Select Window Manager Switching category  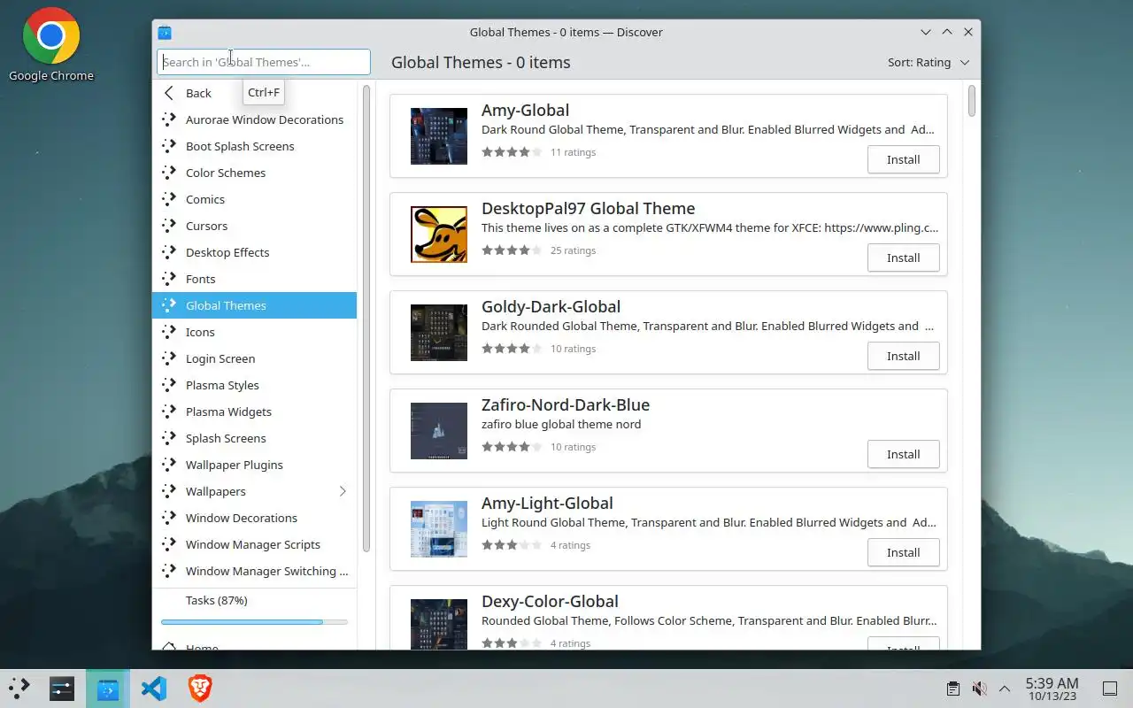click(x=255, y=571)
